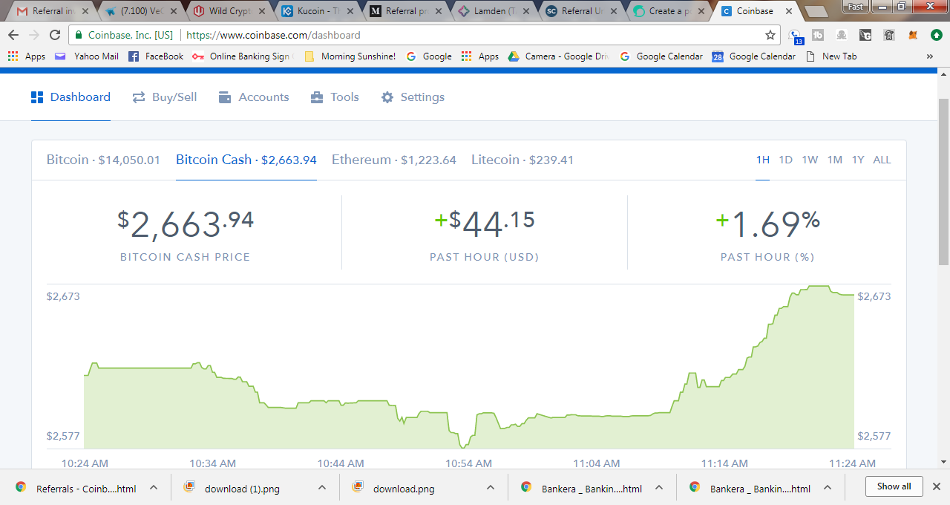Viewport: 950px width, 505px height.
Task: Select the Ethereum price tab
Action: tap(394, 160)
